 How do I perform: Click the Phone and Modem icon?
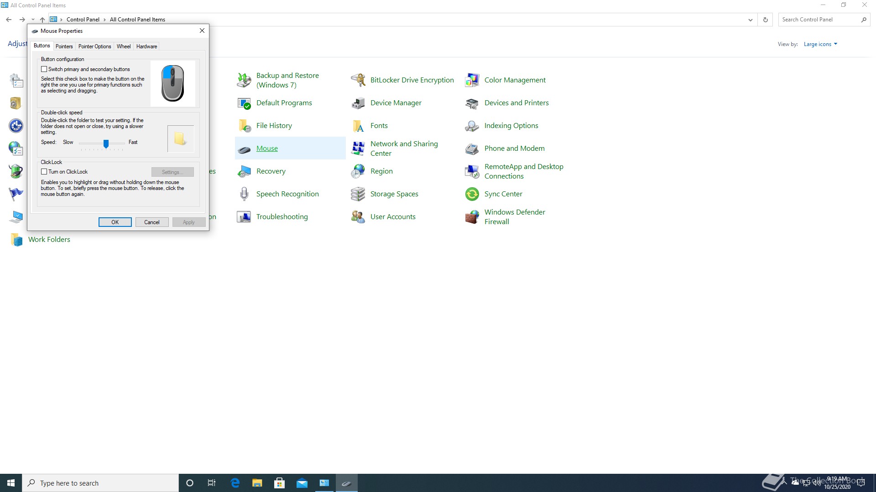click(472, 149)
